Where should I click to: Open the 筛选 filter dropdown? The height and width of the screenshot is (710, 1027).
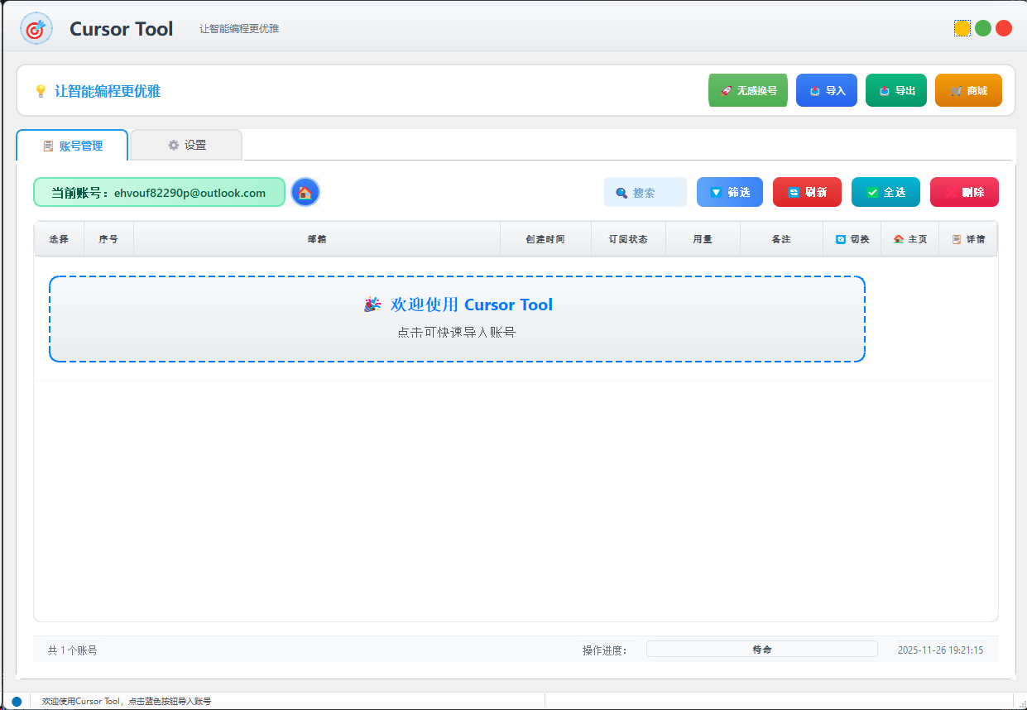pos(729,191)
